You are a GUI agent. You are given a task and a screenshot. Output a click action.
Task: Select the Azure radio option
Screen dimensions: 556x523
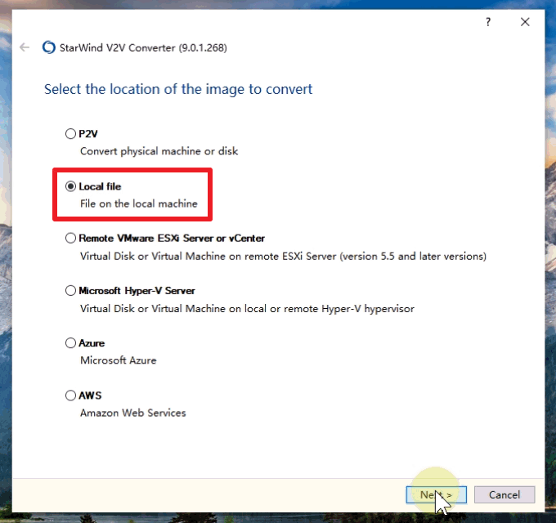[x=70, y=343]
